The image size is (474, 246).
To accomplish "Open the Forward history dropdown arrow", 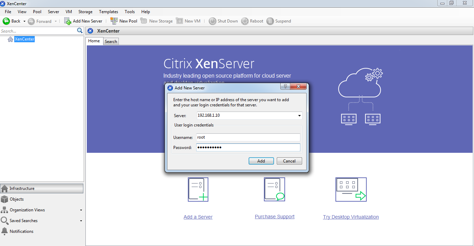I will coord(56,21).
